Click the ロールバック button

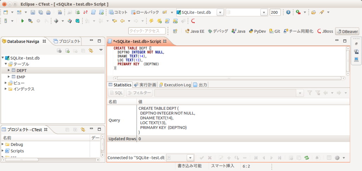tap(145, 12)
